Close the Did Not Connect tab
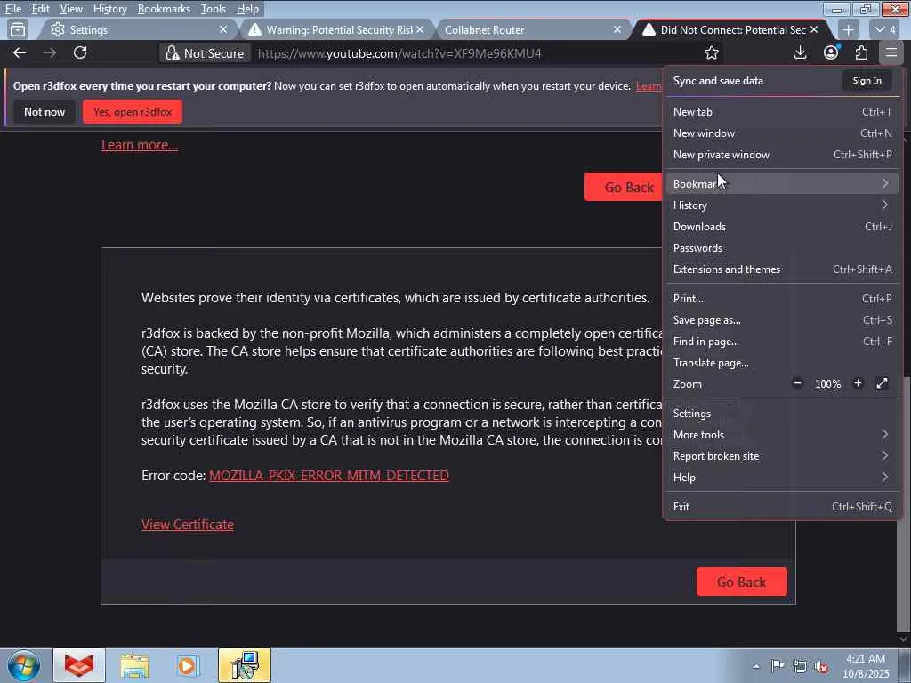The image size is (911, 683). coord(814,29)
